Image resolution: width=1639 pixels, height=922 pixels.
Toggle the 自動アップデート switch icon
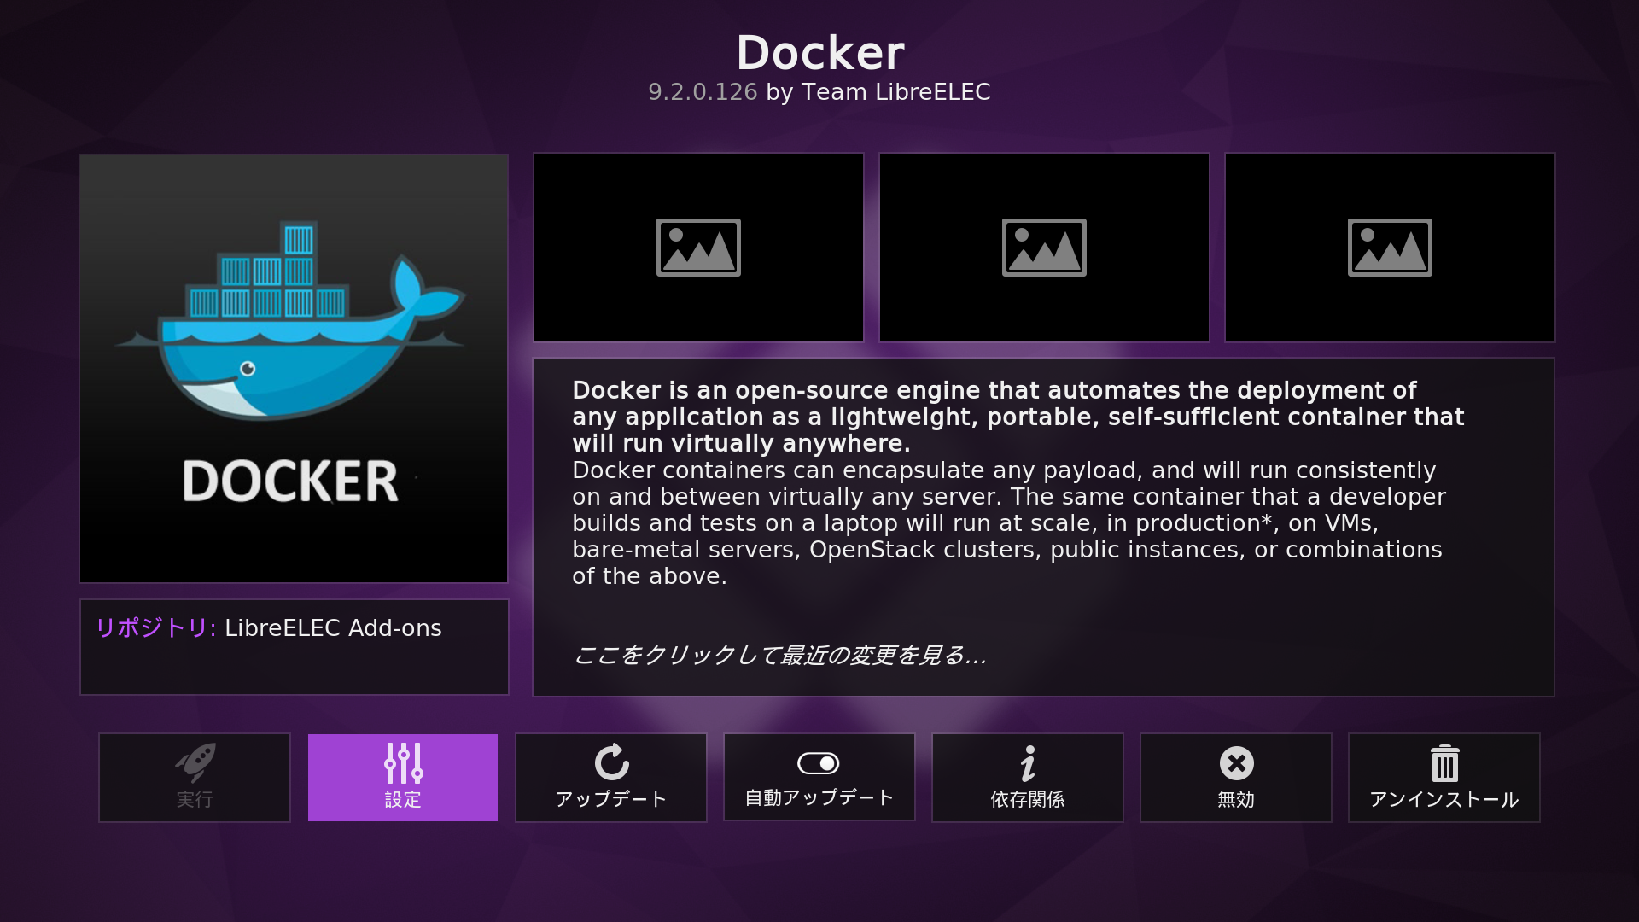(x=819, y=763)
